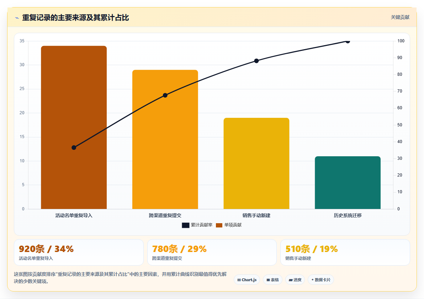Click the 跨渠道重复提交 caption under 780条

(167, 258)
